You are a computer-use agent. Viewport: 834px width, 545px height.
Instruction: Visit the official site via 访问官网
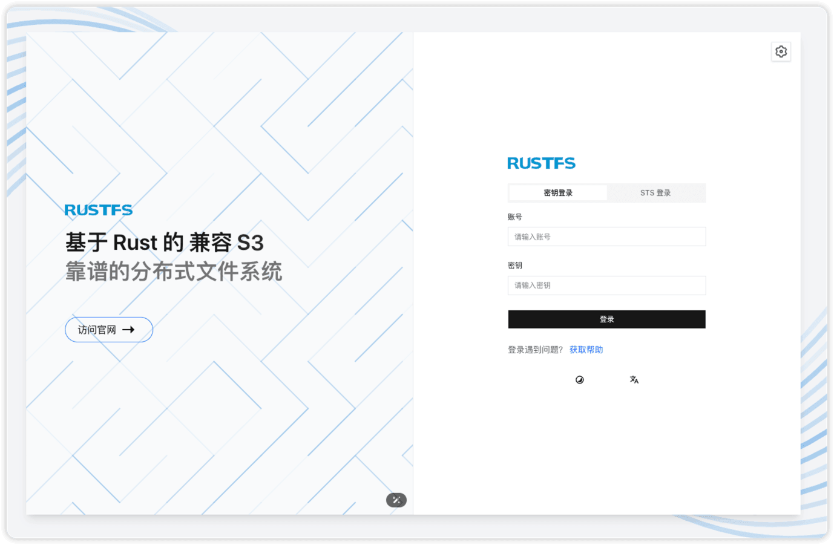coord(109,329)
